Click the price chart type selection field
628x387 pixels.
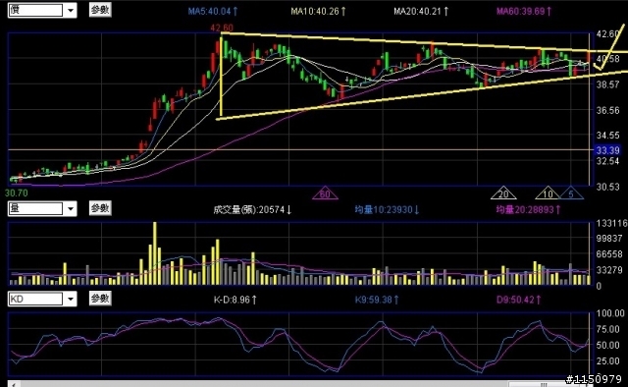(35, 11)
